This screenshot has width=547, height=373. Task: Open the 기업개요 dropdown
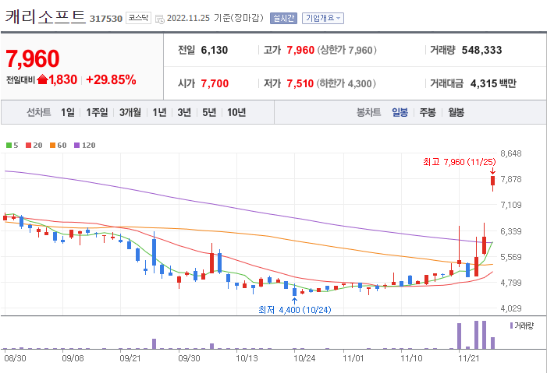[x=323, y=18]
